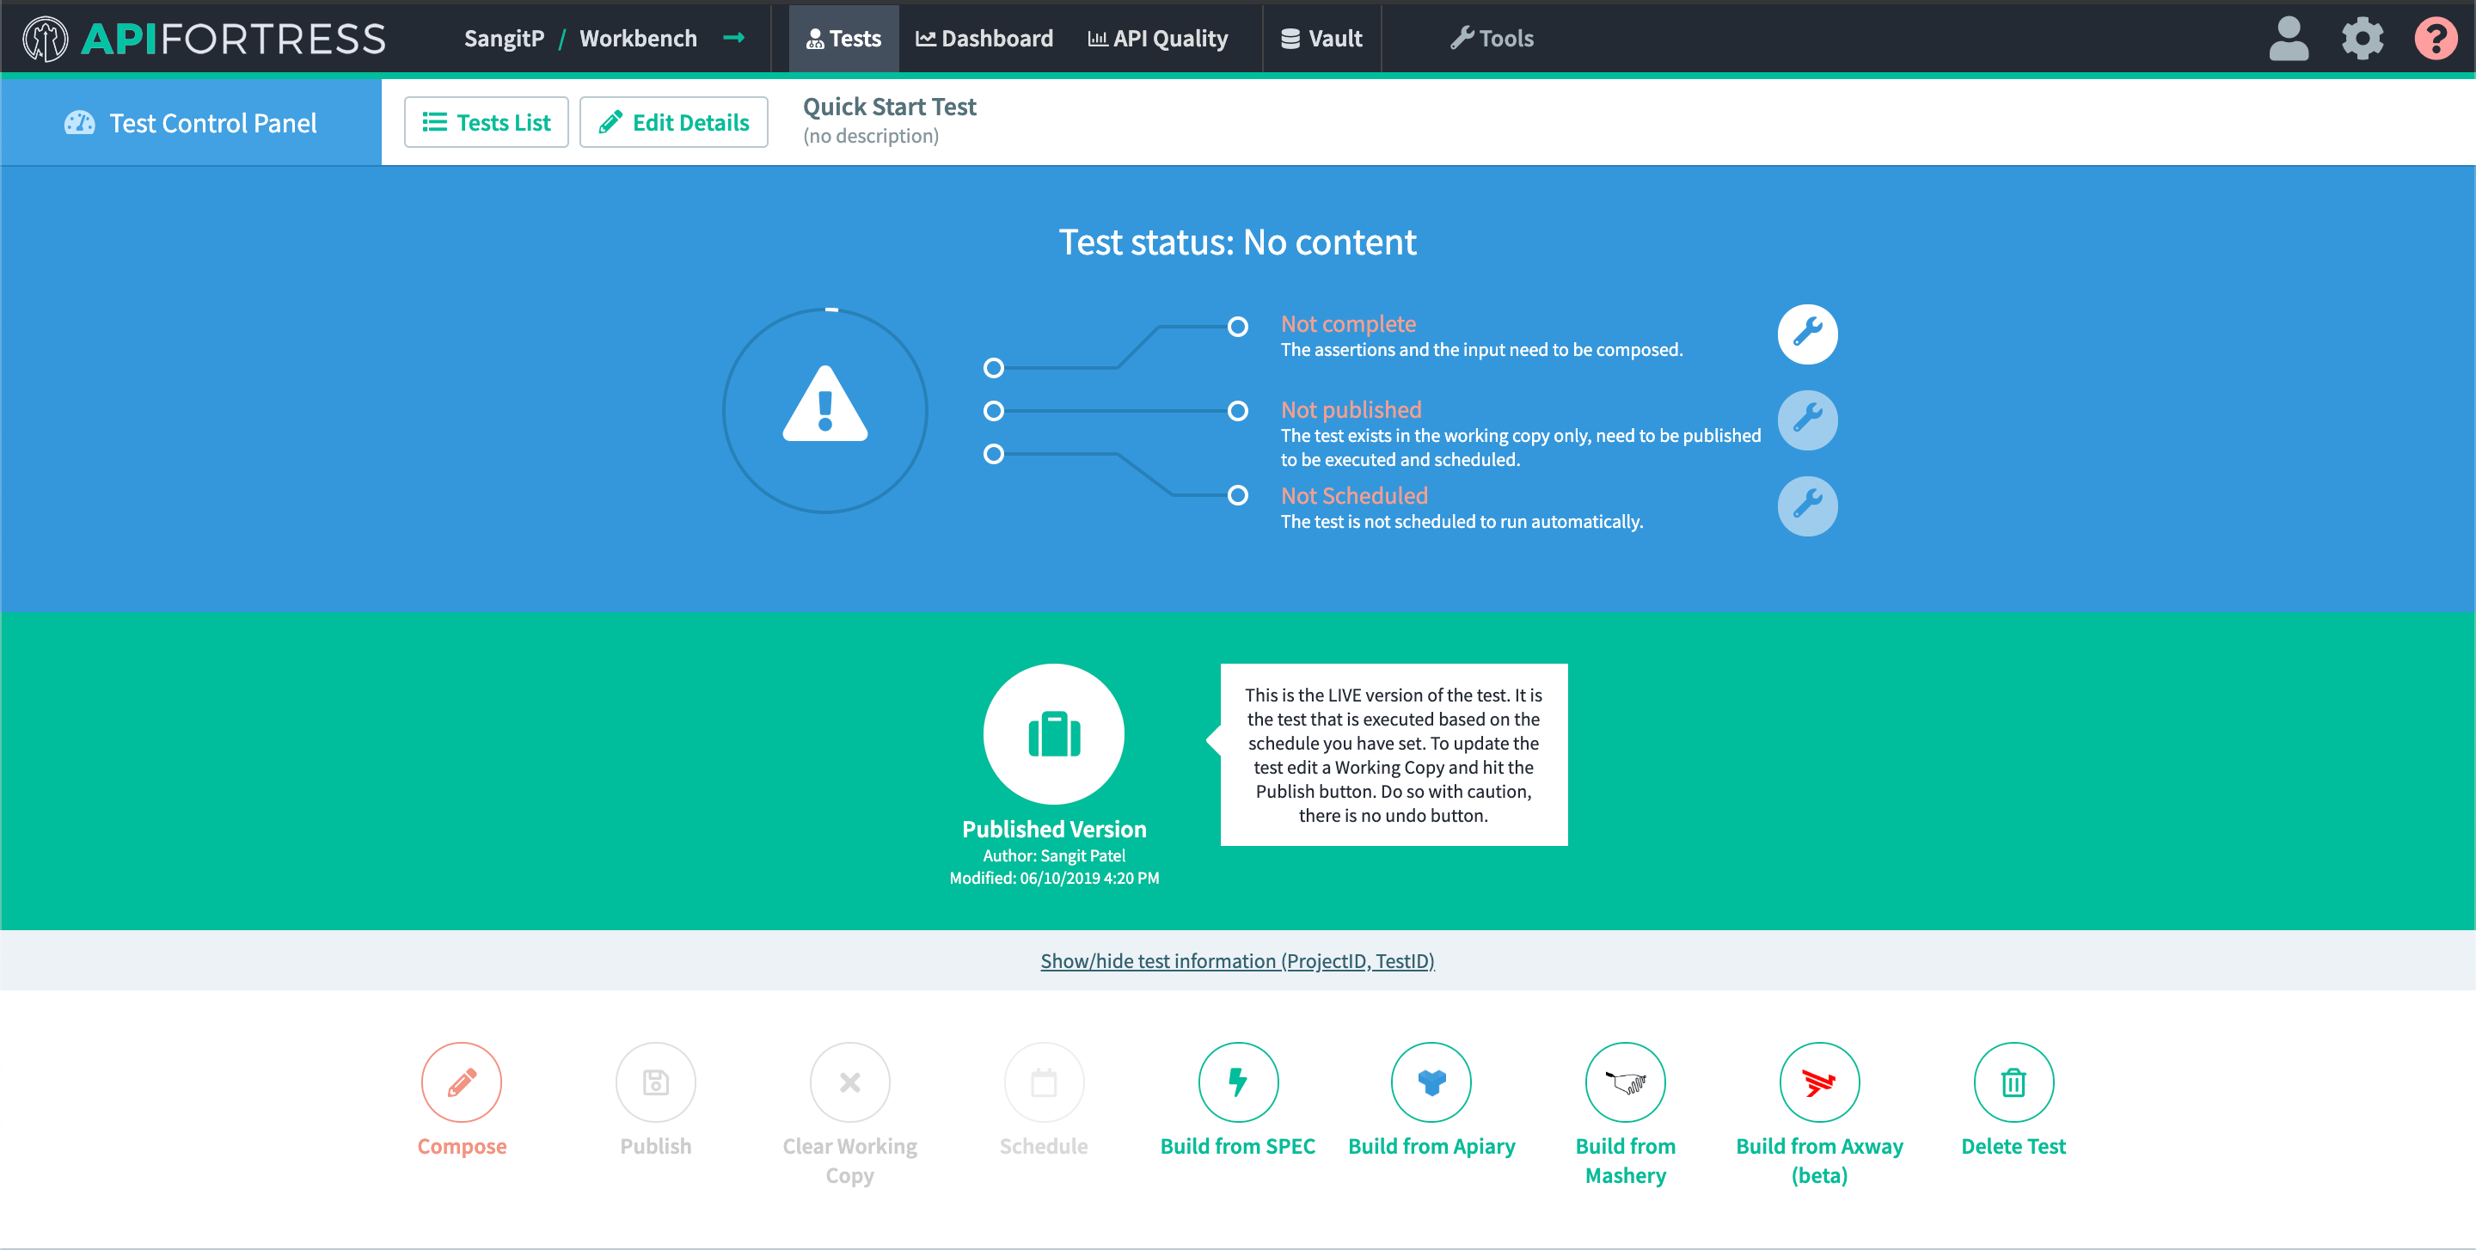The height and width of the screenshot is (1250, 2476).
Task: Open the user profile icon
Action: click(x=2289, y=38)
